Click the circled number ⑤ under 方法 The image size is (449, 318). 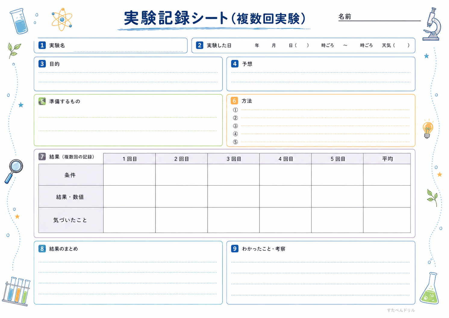[x=235, y=142]
